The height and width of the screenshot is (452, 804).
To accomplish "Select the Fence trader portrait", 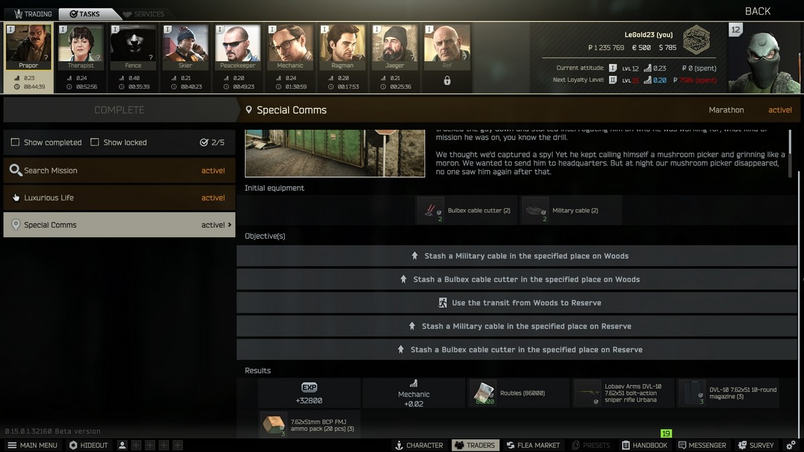I will pos(133,48).
